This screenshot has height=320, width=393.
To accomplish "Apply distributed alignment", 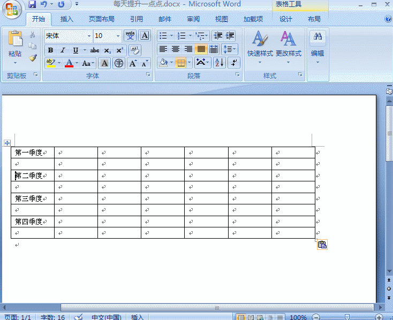I will [x=214, y=49].
